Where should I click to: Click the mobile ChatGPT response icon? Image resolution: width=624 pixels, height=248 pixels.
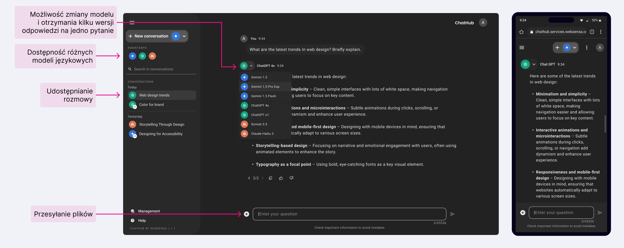click(525, 64)
